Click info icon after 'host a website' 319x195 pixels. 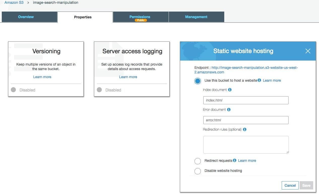[259, 80]
